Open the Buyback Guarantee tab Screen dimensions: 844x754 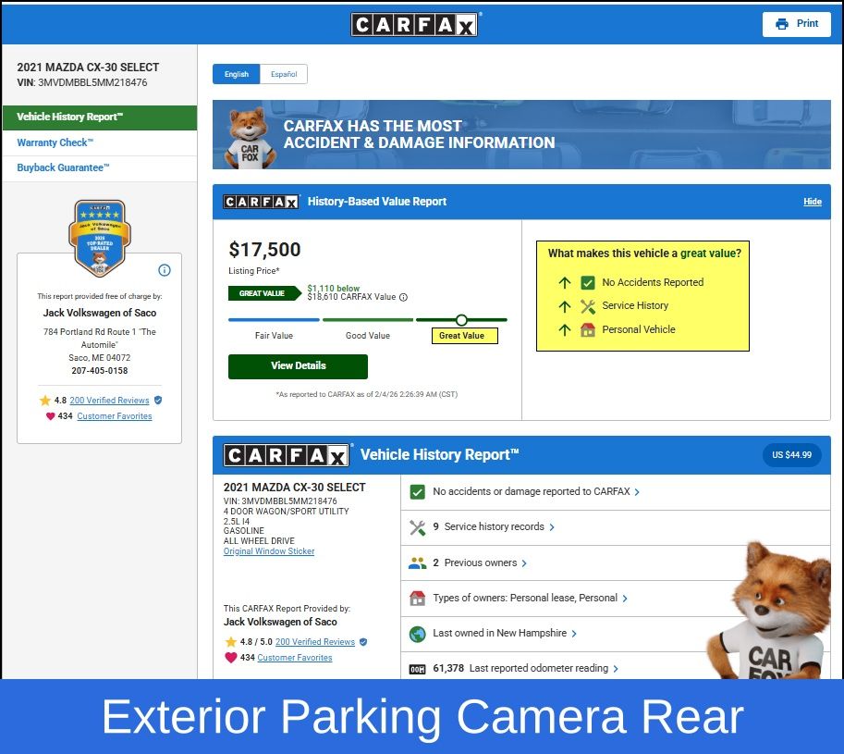tap(63, 167)
